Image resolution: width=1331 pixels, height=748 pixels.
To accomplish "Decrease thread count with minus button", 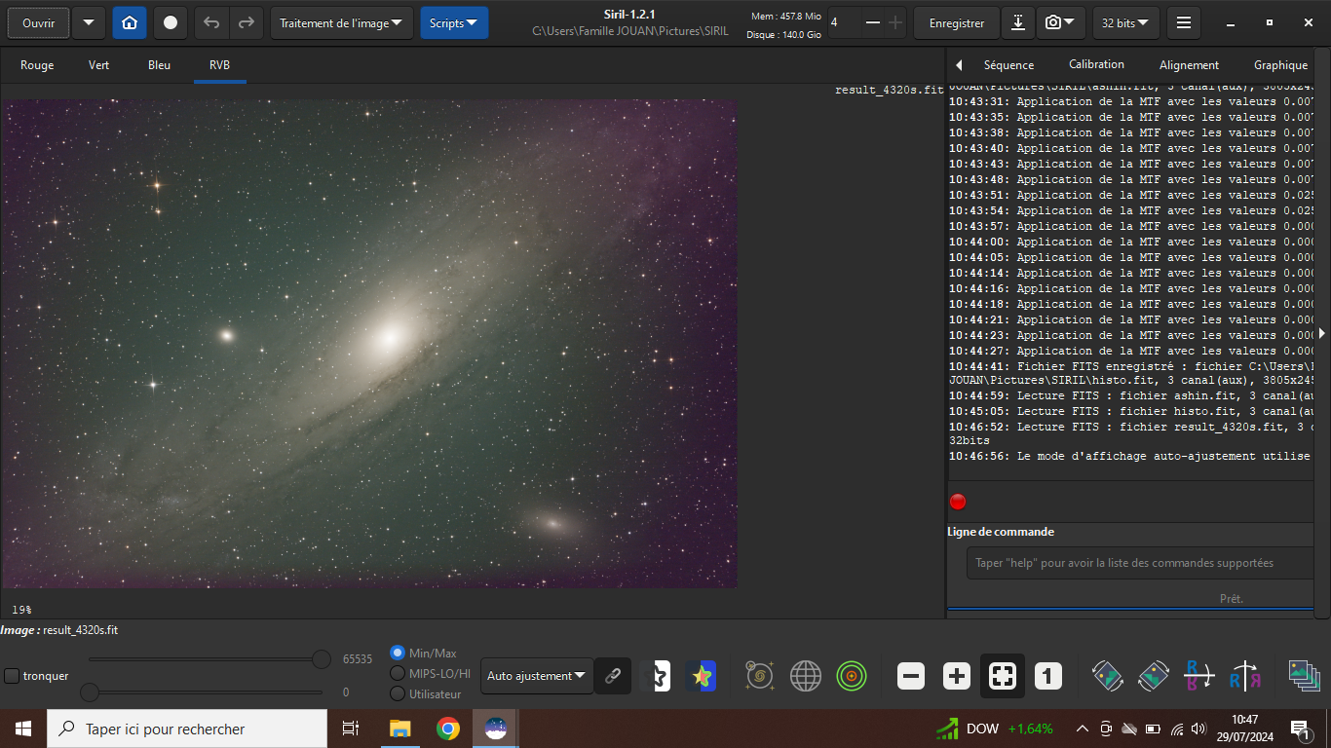I will point(873,22).
